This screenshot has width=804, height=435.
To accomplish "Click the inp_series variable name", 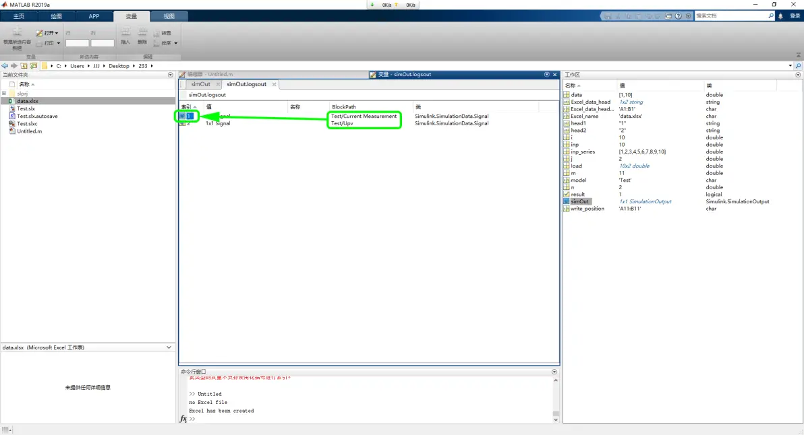I will pos(583,152).
